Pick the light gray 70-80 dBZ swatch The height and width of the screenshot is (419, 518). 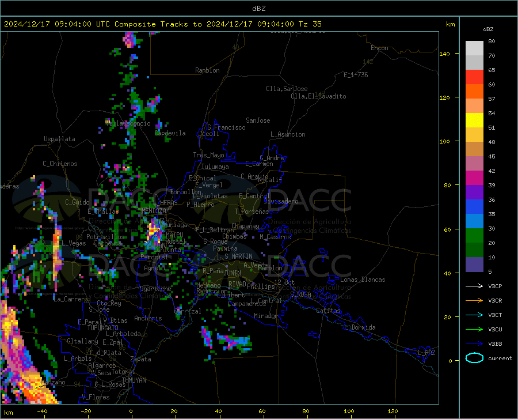(474, 48)
